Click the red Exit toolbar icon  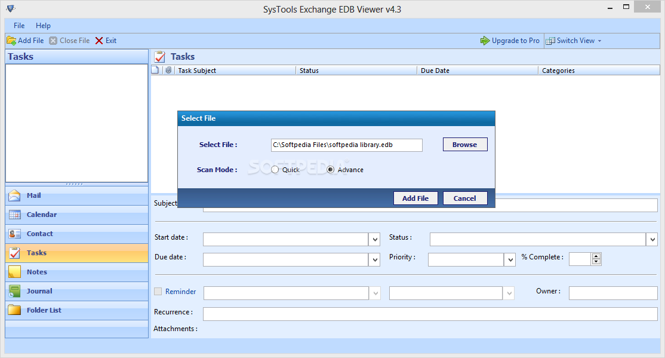coord(99,41)
